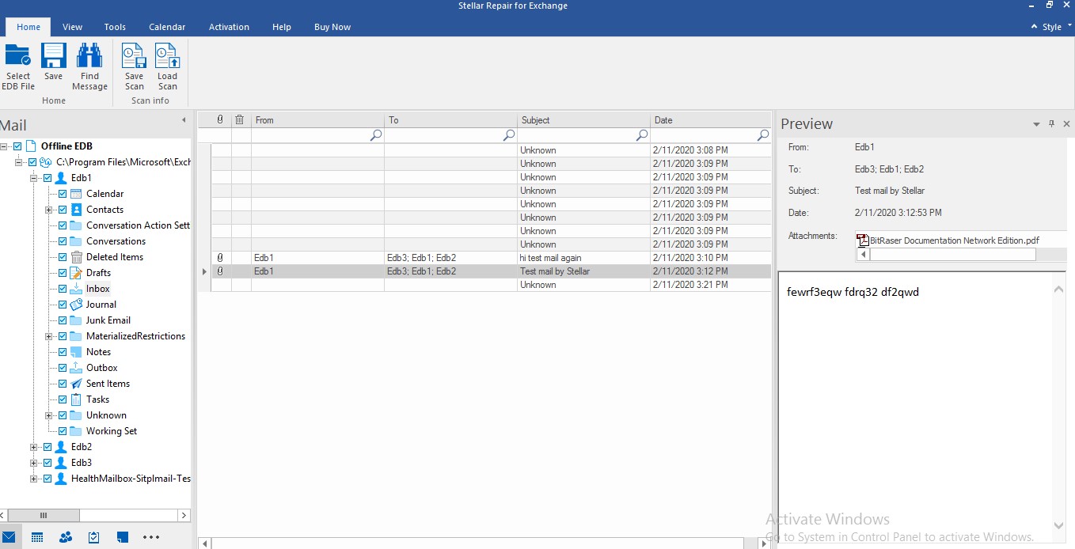Open the more options ellipsis in bottom bar

[x=151, y=537]
